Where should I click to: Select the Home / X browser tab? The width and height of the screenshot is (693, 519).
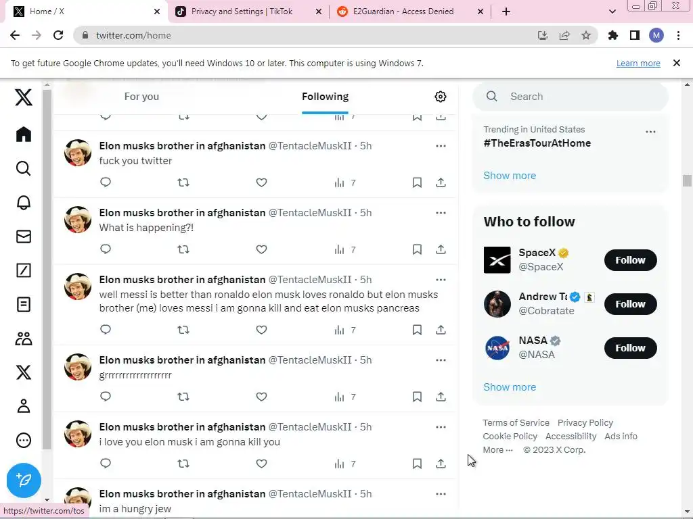(x=86, y=11)
